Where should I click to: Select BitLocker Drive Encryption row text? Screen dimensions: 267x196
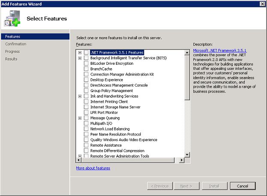[x=112, y=63]
